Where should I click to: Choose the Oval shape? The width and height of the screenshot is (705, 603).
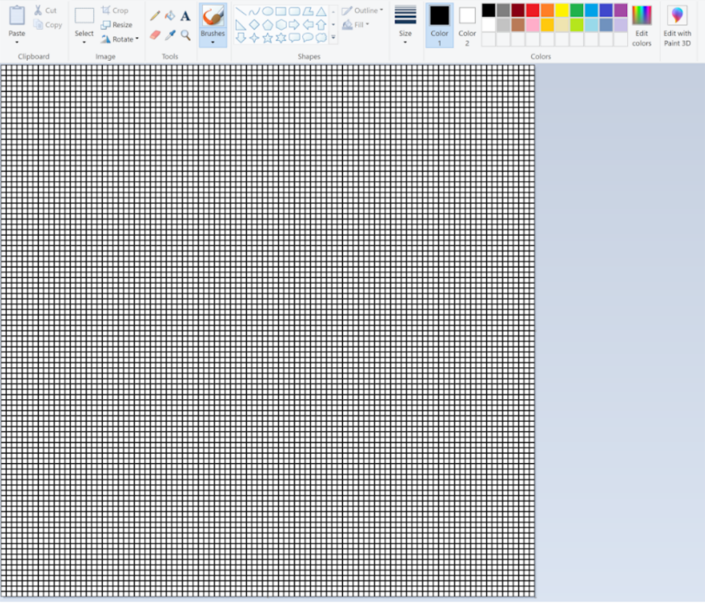point(268,12)
